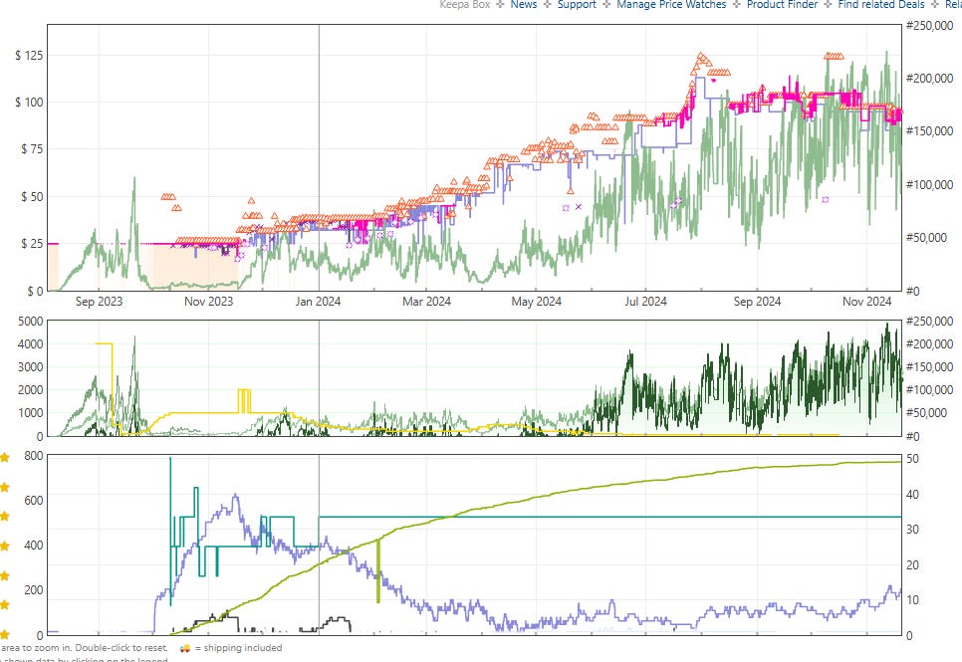Click the '$ 100' price axis label

coord(29,102)
